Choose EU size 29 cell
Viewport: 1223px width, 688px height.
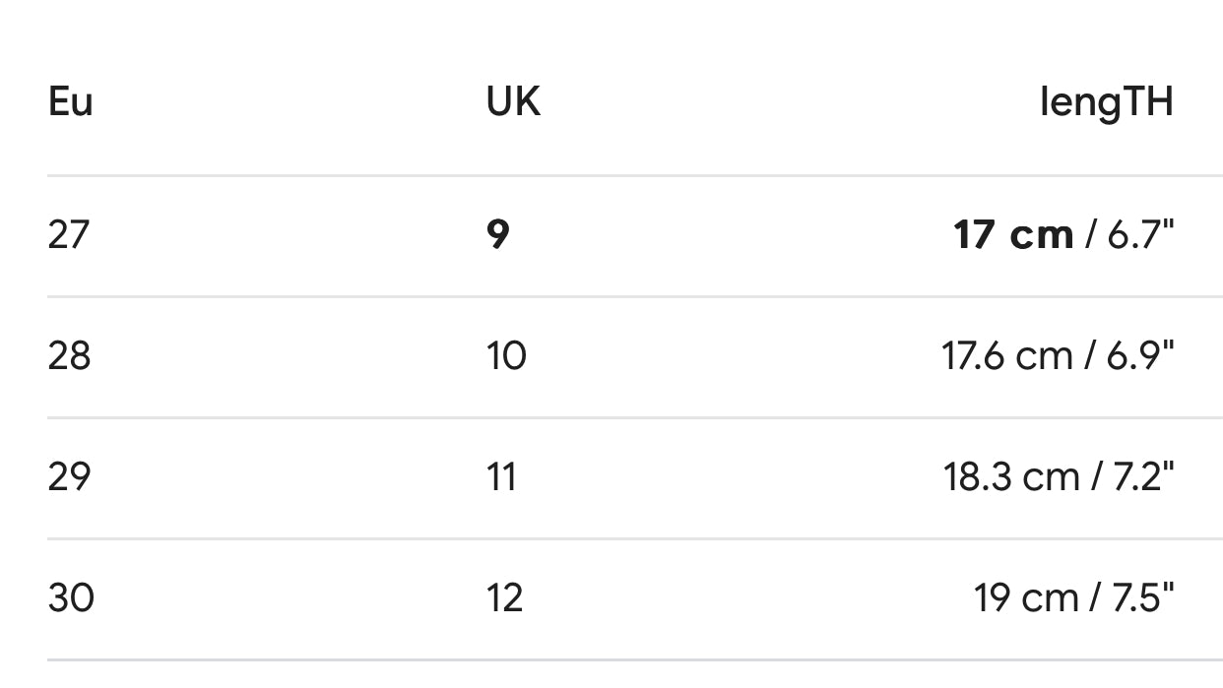pos(69,476)
